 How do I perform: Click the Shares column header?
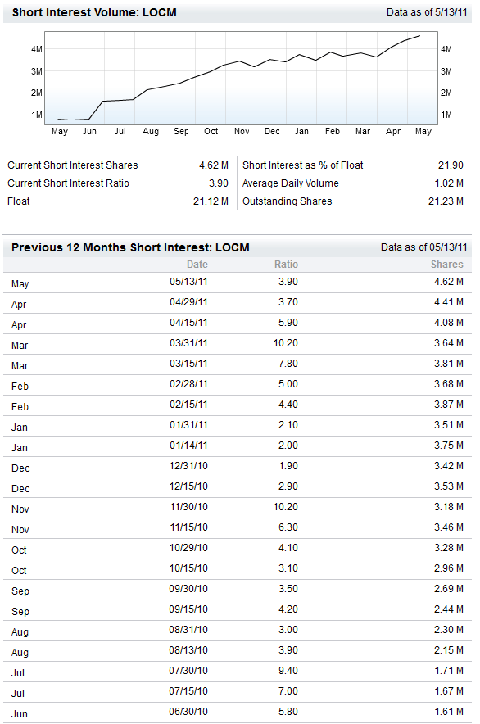coord(446,264)
